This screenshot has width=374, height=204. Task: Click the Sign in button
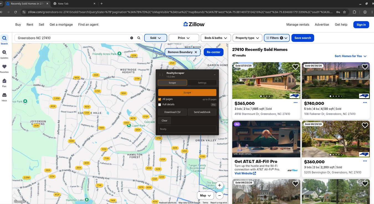[x=361, y=25]
